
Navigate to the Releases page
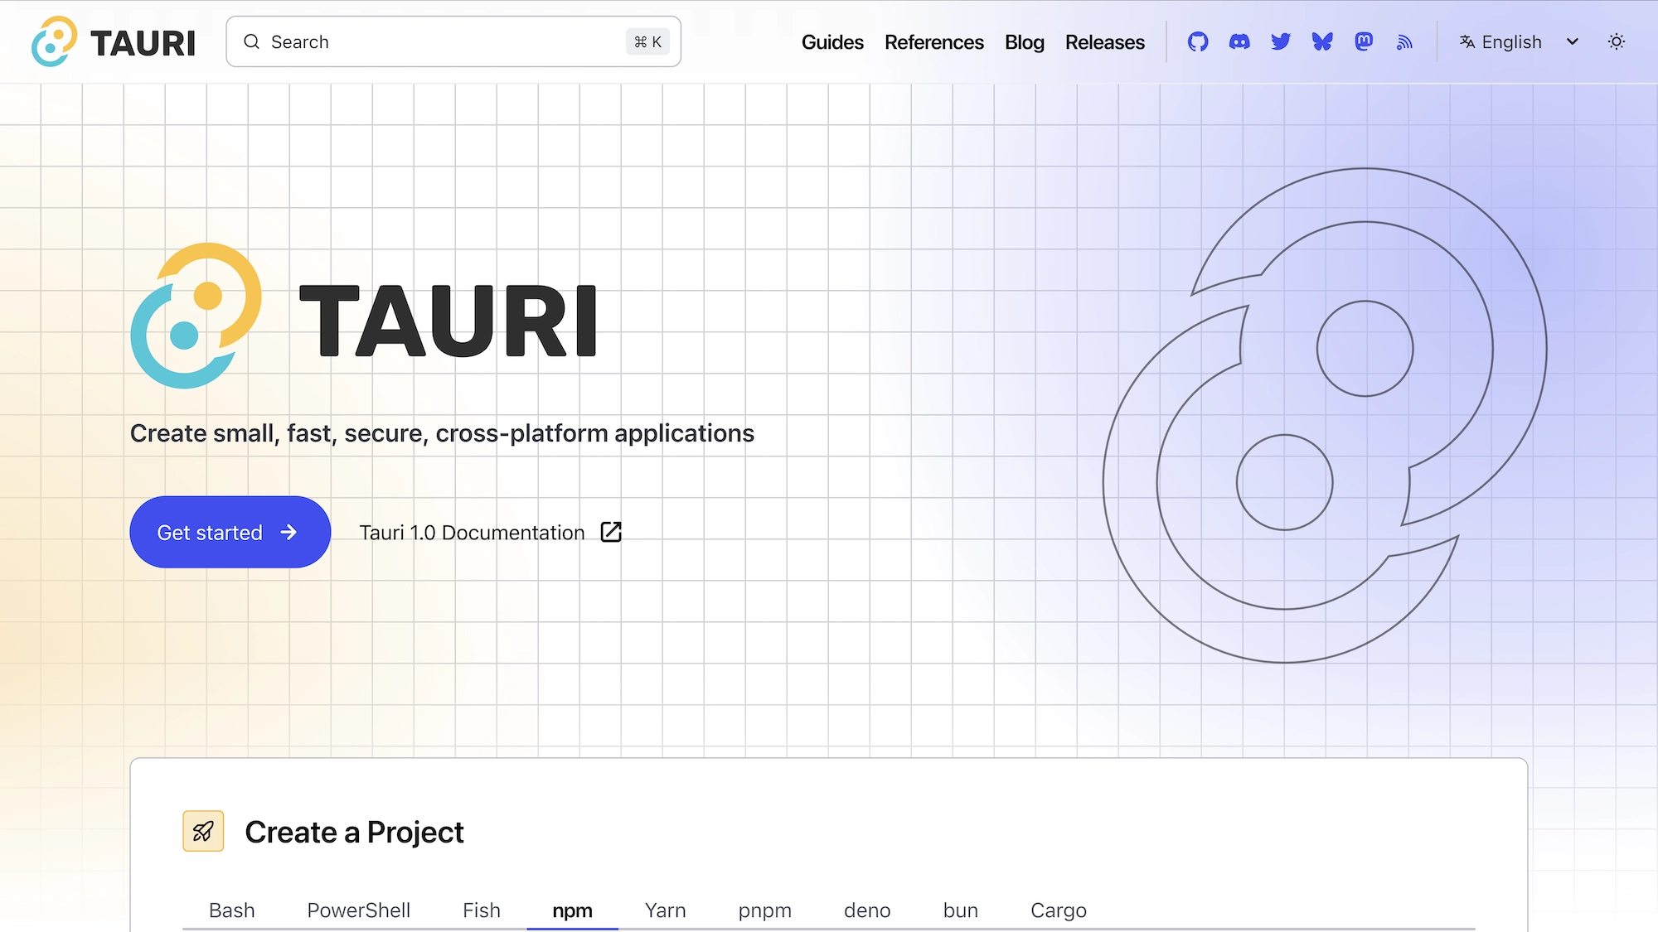(1105, 42)
